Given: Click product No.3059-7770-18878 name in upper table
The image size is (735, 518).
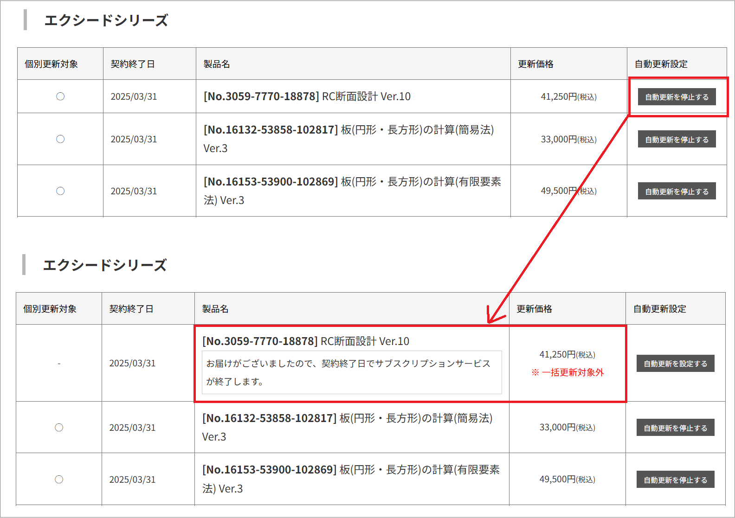Looking at the screenshot, I should pyautogui.click(x=307, y=96).
